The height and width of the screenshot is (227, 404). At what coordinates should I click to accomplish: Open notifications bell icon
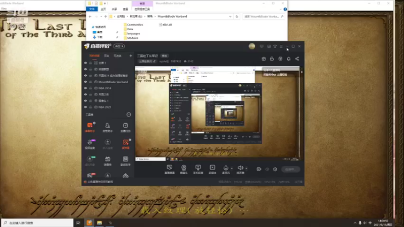[x=288, y=59]
